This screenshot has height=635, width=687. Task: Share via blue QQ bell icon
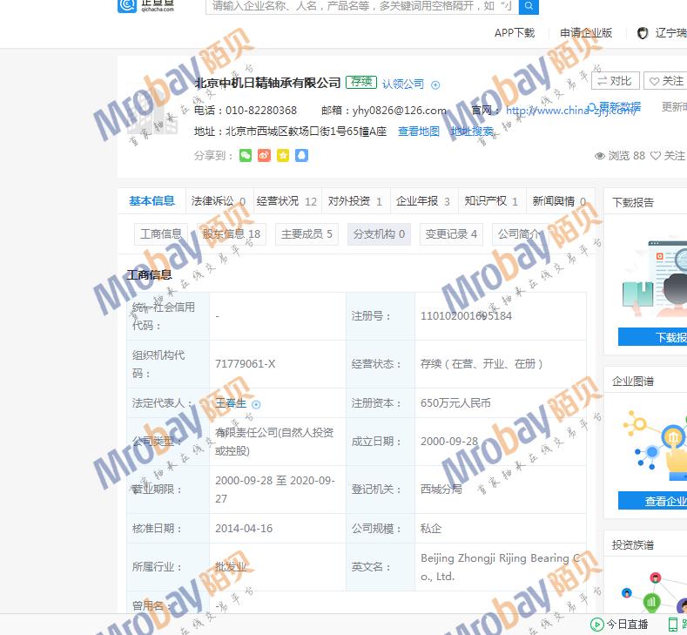pos(301,155)
